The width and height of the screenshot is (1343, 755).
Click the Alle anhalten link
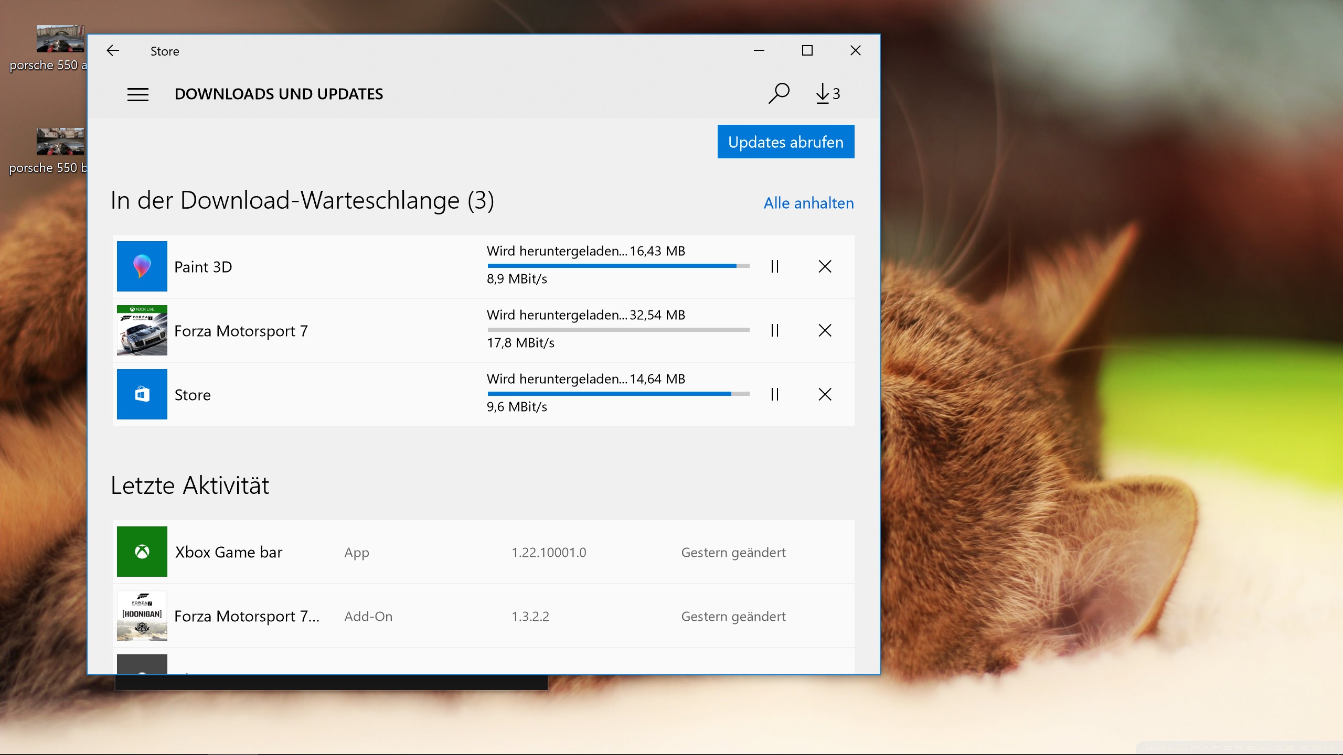point(808,203)
